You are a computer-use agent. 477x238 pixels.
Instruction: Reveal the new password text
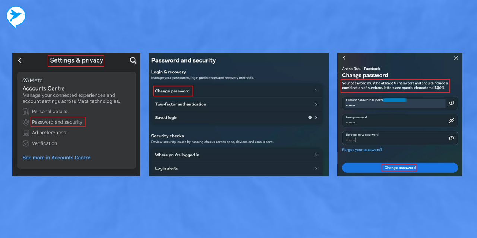click(x=451, y=121)
